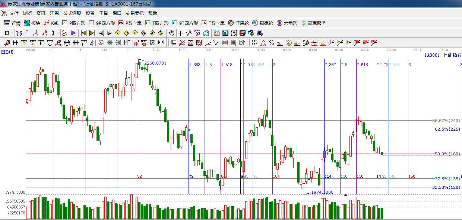Open the 江恩轮 Gann wheel tool

point(238,23)
